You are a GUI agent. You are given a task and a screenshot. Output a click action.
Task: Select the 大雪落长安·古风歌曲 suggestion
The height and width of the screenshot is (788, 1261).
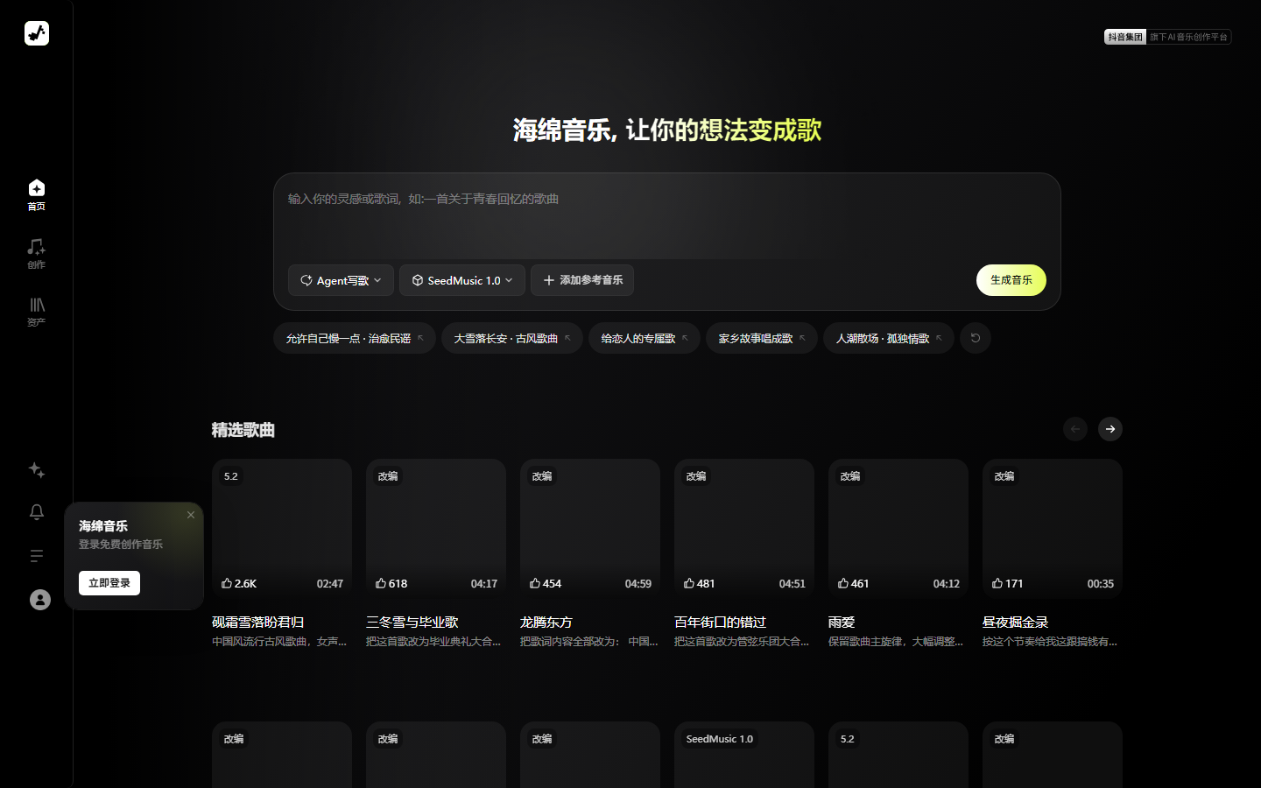(x=512, y=338)
